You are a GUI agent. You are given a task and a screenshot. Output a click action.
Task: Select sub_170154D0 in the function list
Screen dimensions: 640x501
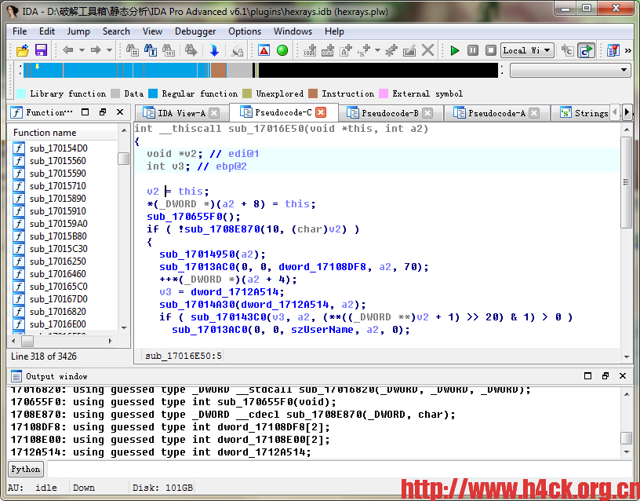coord(59,148)
